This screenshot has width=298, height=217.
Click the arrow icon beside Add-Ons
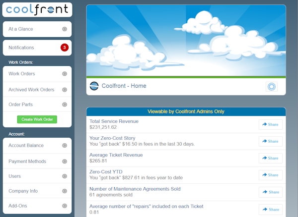[x=65, y=206]
